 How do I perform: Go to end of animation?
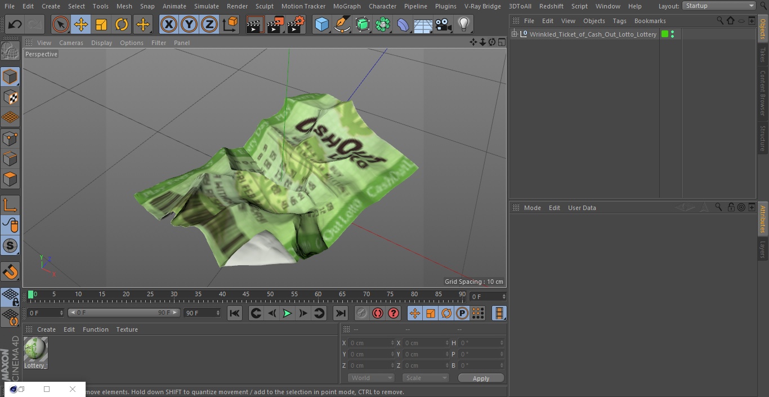click(341, 313)
